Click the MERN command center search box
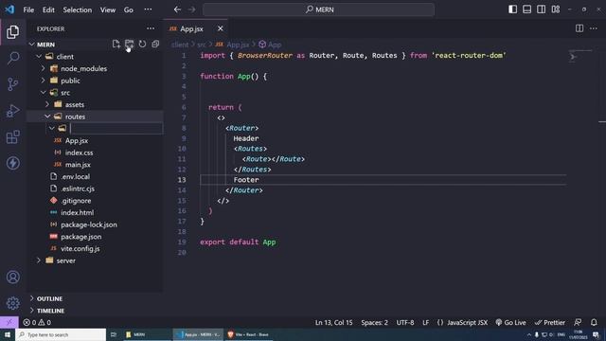This screenshot has width=606, height=341. click(318, 9)
